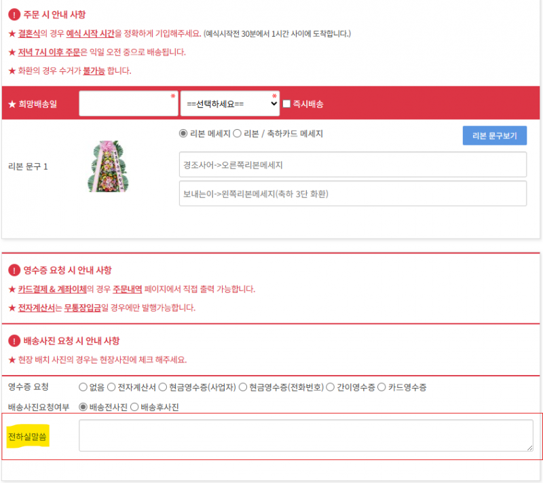
Task: Click the 영수증 요청 label
Action: pyautogui.click(x=29, y=387)
